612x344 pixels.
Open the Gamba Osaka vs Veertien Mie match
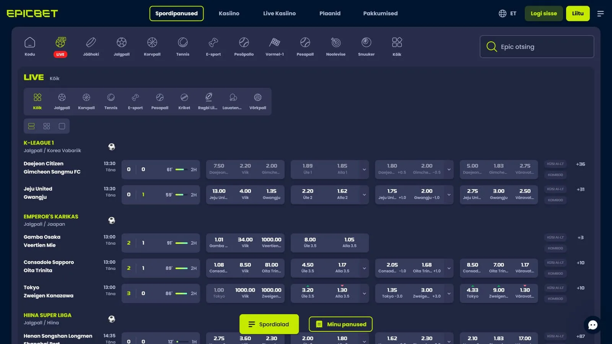point(42,241)
